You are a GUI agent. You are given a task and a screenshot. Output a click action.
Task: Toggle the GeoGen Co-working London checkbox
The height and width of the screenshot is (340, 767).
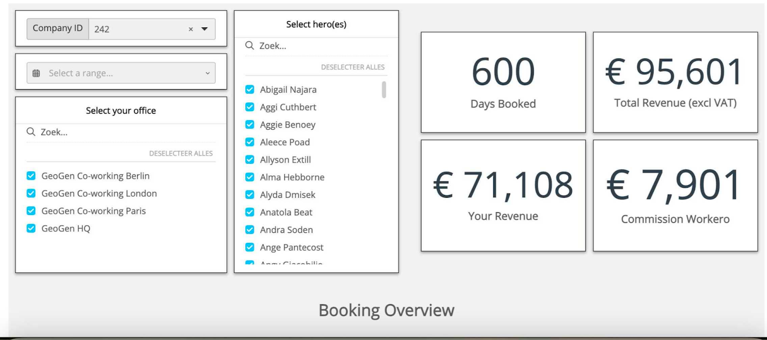click(x=31, y=193)
